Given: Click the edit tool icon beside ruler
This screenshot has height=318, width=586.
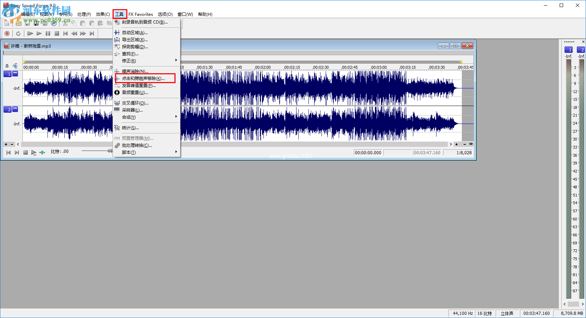Looking at the screenshot, I should pyautogui.click(x=15, y=66).
